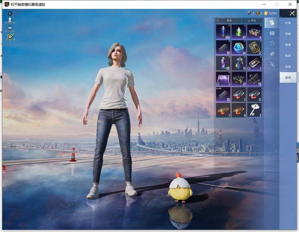Screen dimensions: 299x232
Task: Select the rifle sub-category icon tab
Action: (x=272, y=64)
